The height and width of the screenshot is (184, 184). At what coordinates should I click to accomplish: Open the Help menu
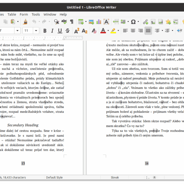coord(63,14)
